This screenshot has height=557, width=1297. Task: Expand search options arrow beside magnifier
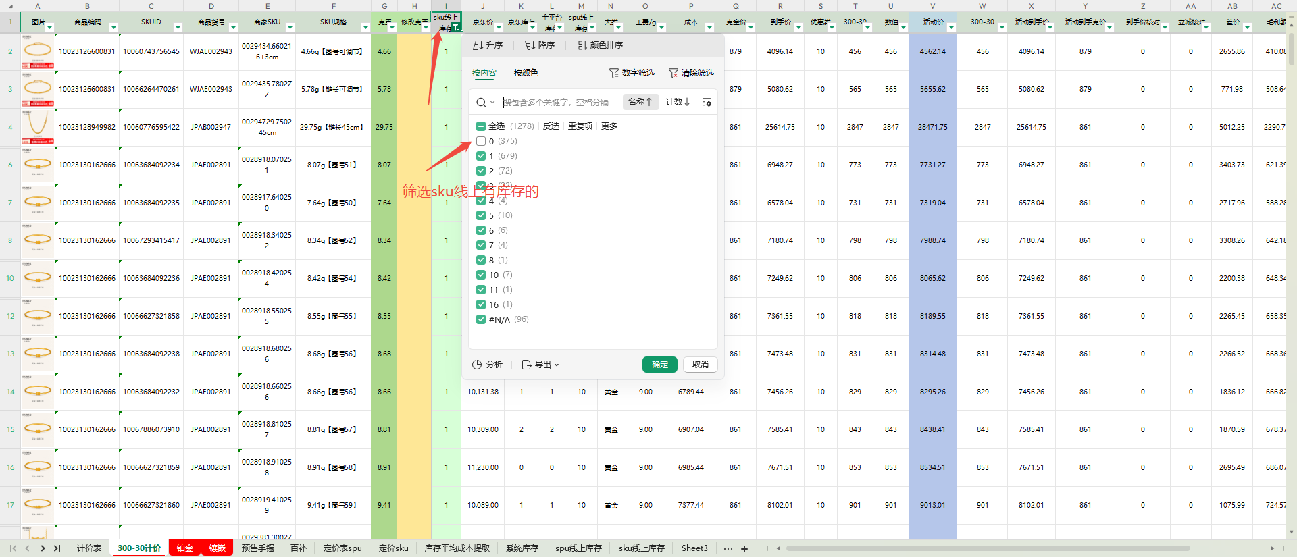(x=492, y=103)
